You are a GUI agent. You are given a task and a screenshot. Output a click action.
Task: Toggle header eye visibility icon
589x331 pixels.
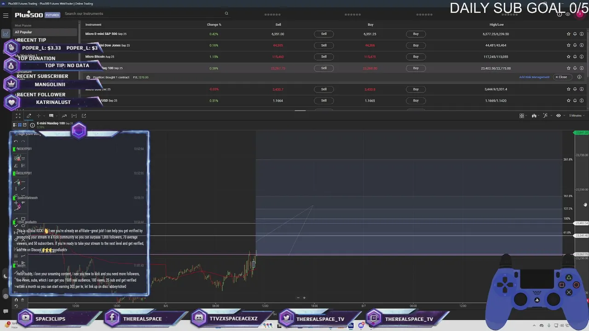(567, 14)
